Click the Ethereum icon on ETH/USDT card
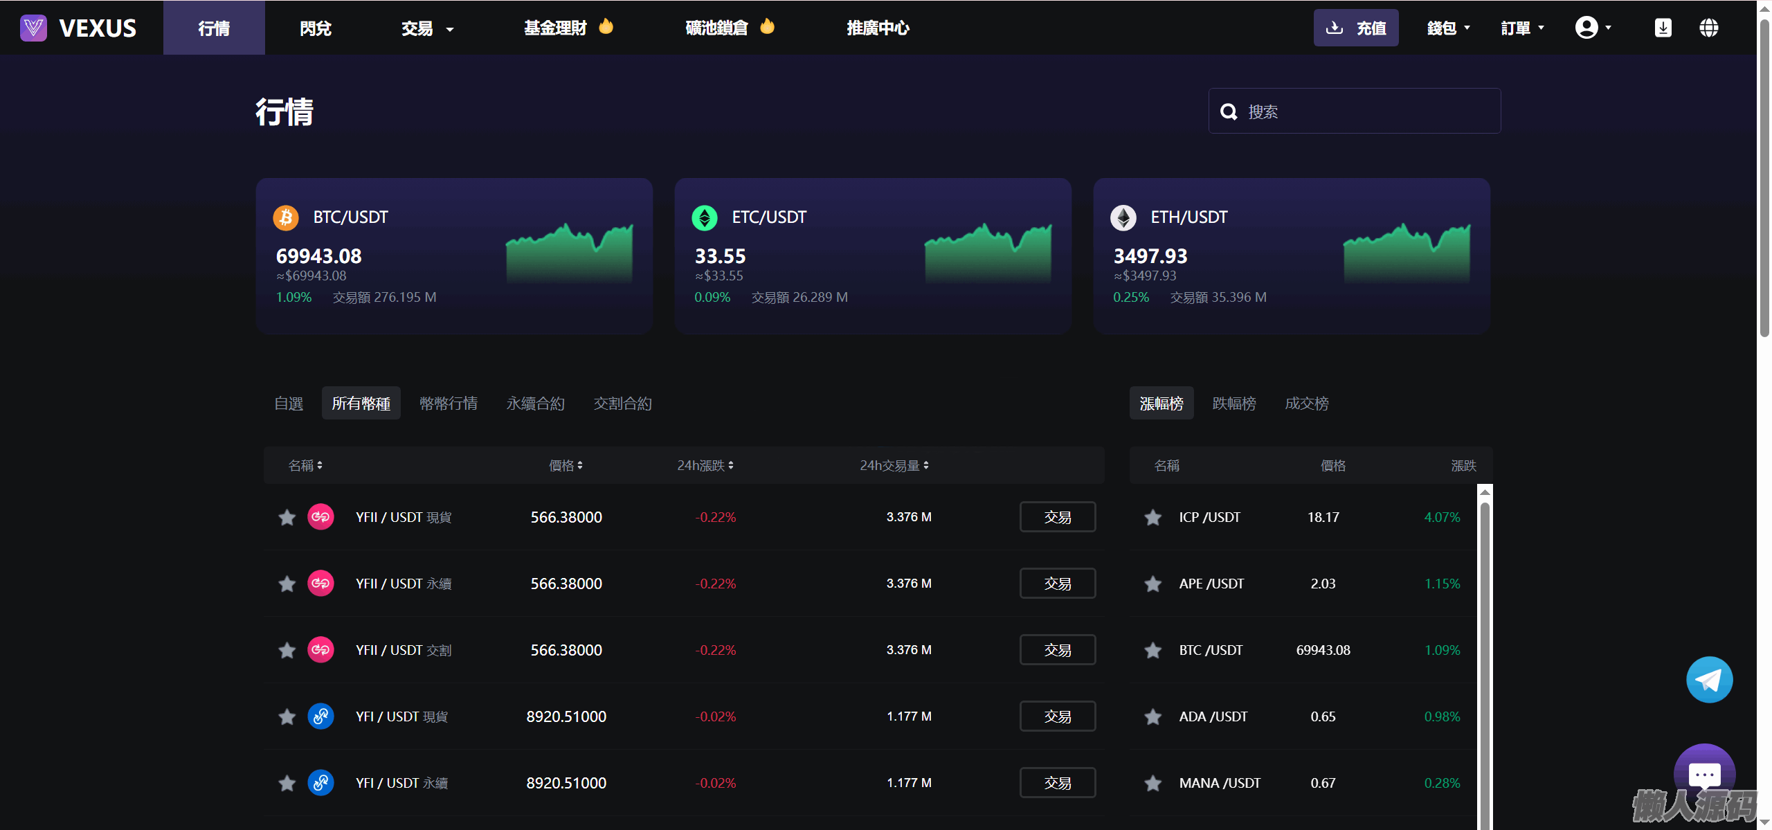The height and width of the screenshot is (830, 1772). (1123, 217)
